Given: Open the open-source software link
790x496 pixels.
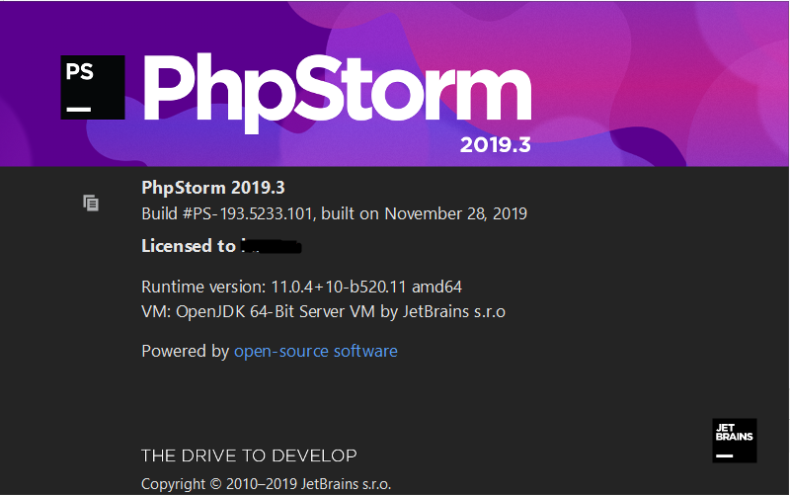Looking at the screenshot, I should 316,351.
